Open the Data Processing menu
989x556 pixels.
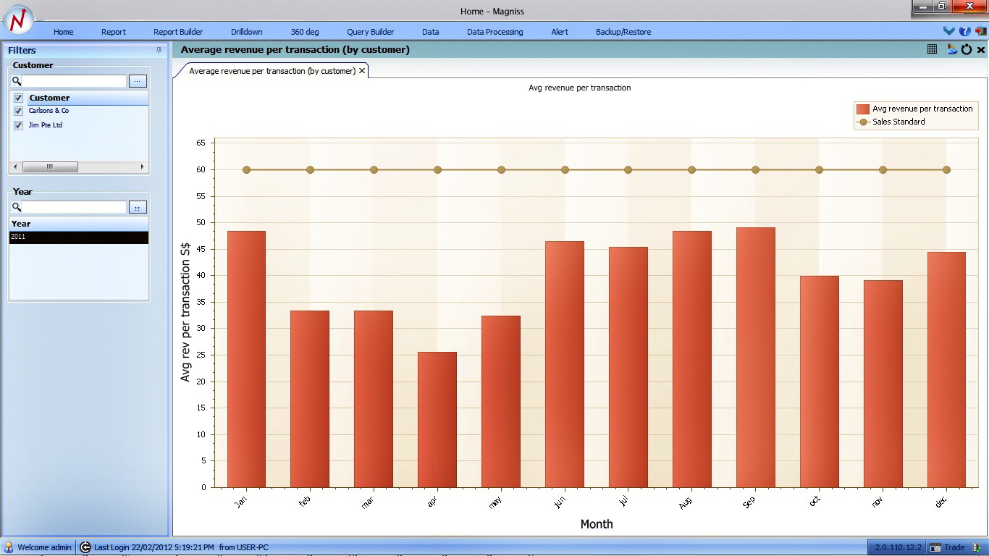pos(495,32)
